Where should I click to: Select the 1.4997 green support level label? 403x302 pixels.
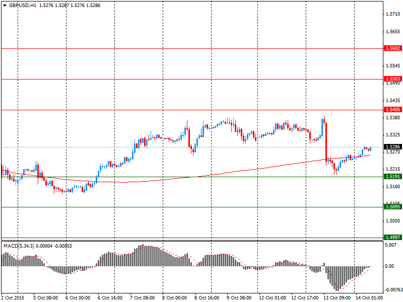pyautogui.click(x=393, y=237)
